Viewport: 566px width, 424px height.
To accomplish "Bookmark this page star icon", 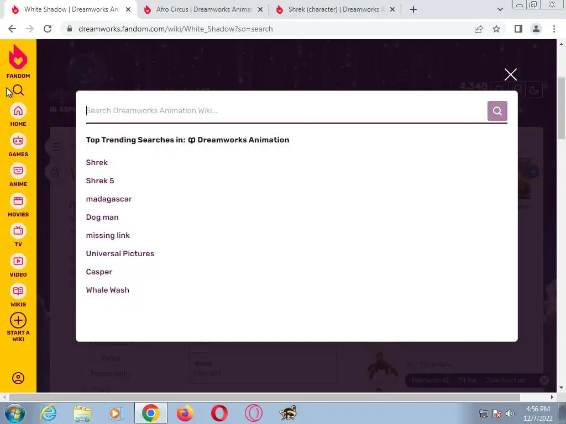I will (496, 29).
